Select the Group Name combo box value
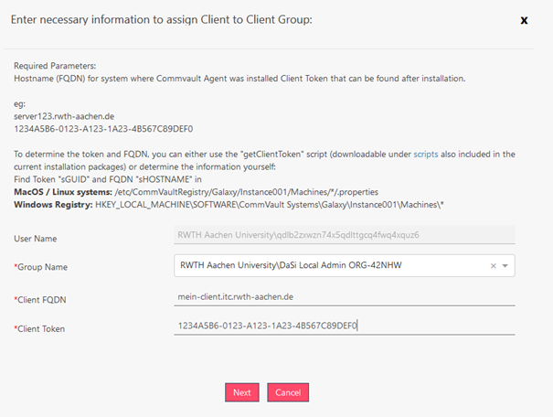 pos(291,265)
